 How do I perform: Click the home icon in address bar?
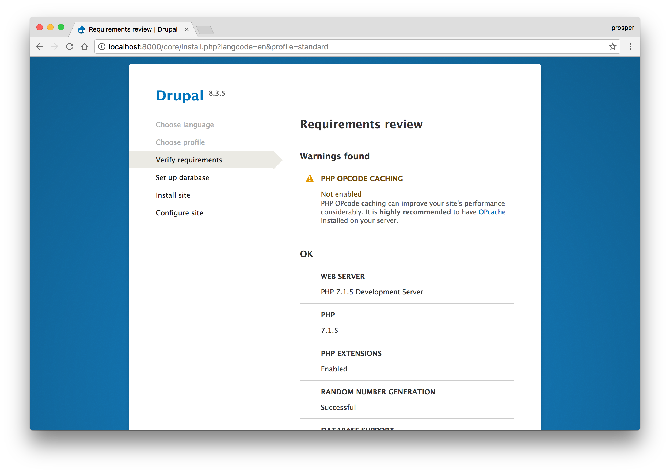(85, 46)
